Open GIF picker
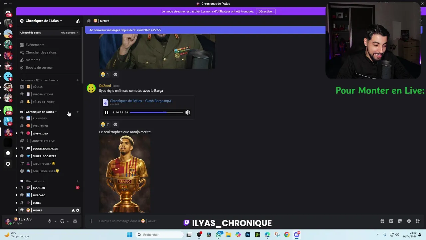Screen dimensions: 426x240 click(x=391, y=221)
